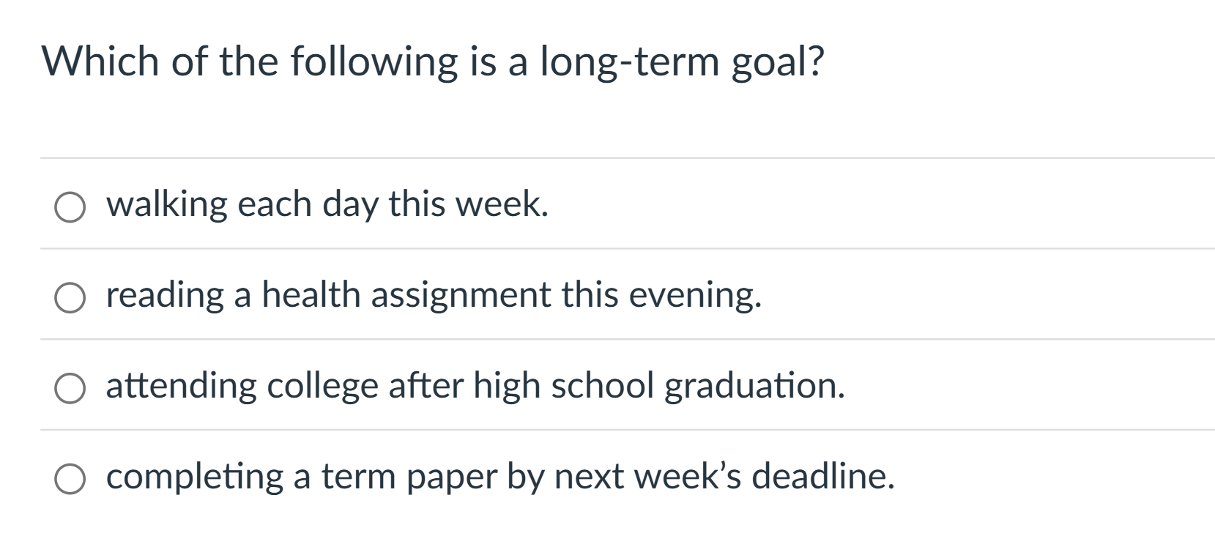
Task: Click the word 'goal?' in the question
Action: pyautogui.click(x=779, y=63)
